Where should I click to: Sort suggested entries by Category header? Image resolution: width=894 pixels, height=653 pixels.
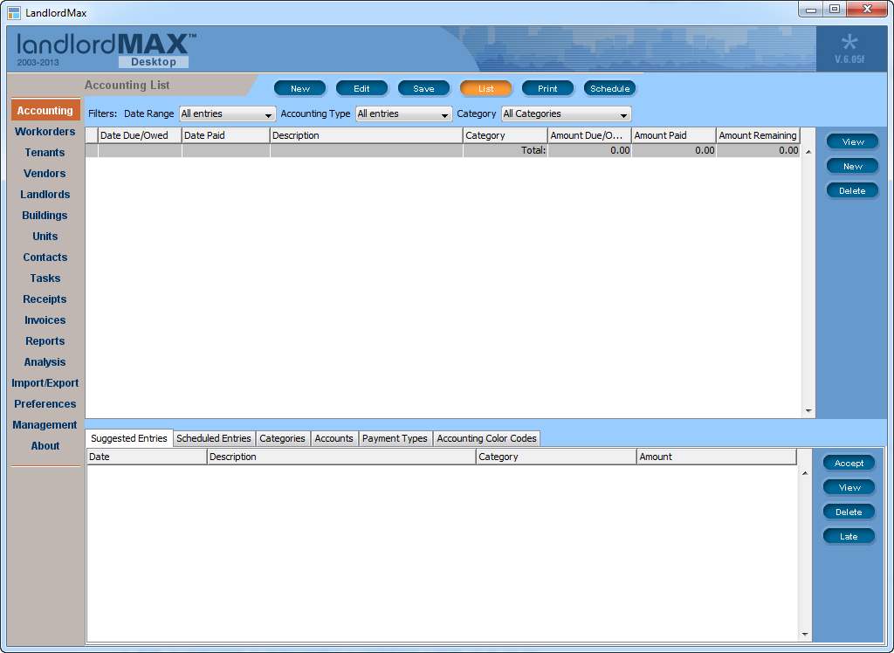556,457
